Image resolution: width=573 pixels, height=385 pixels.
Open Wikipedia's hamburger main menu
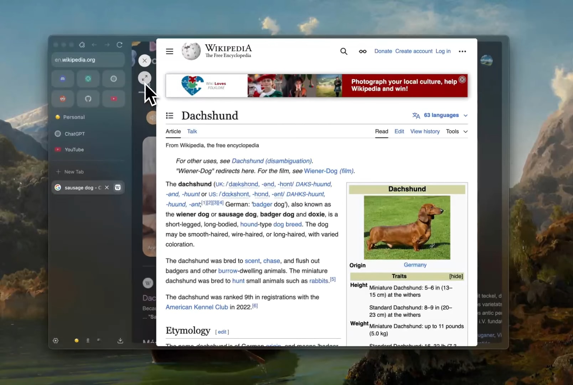click(170, 51)
